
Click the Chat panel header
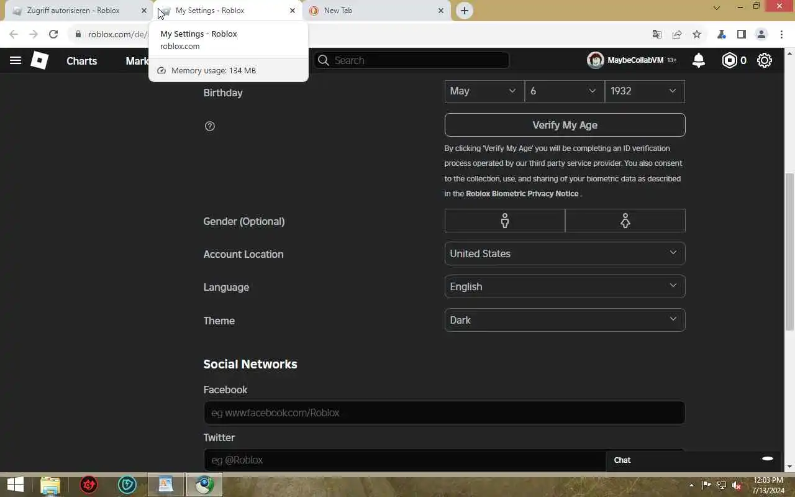[x=693, y=460]
